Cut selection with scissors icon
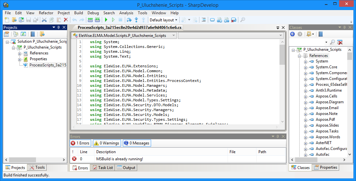This screenshot has width=356, height=181. coord(44,20)
